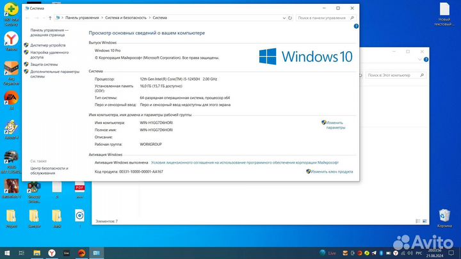
Task: Open Yandex Browser from the taskbar
Action: (51, 253)
